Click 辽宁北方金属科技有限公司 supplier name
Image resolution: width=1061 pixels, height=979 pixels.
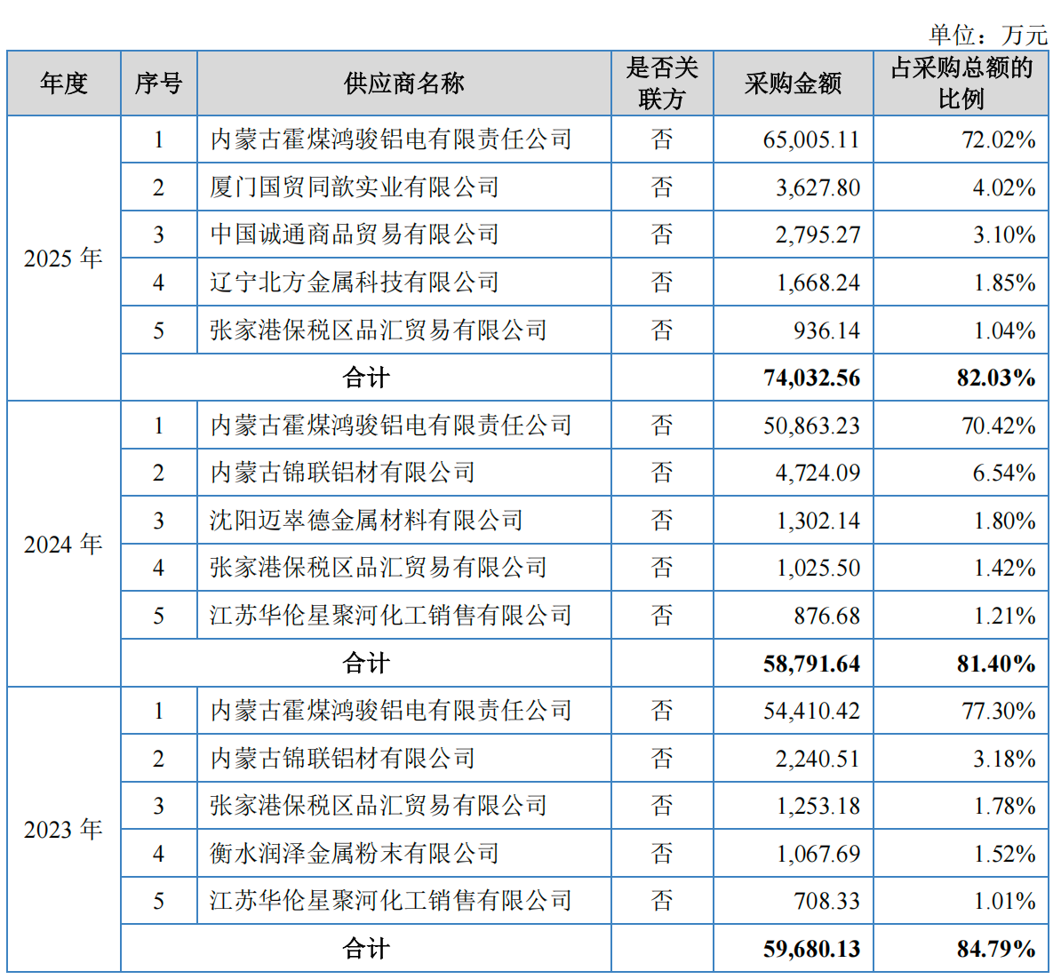tap(355, 283)
